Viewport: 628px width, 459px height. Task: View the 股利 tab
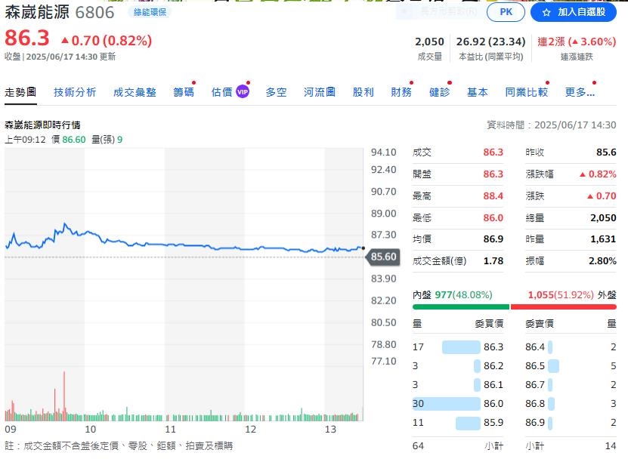[363, 91]
